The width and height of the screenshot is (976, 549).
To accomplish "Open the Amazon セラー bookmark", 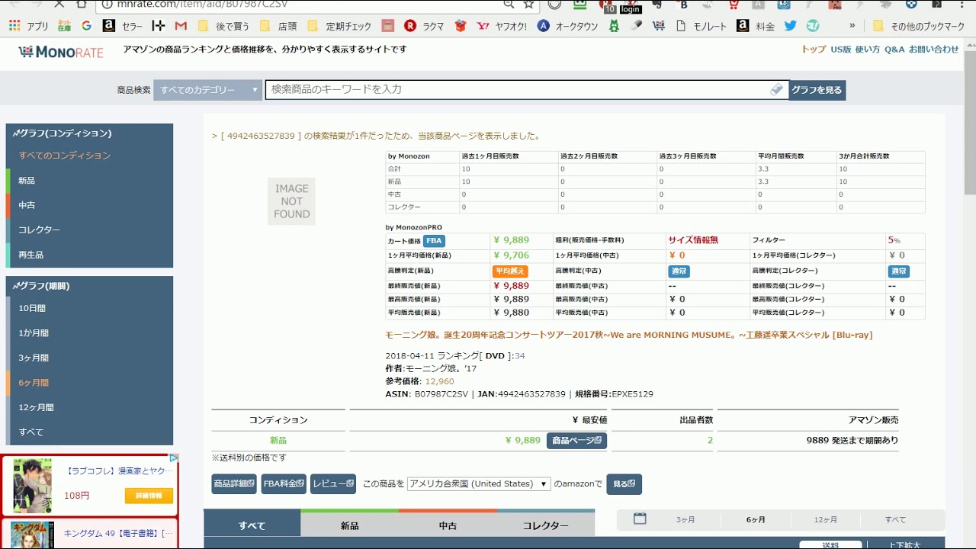I will click(122, 26).
